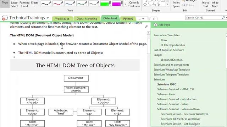Open Selenium Session - Get, Navigate
227x127 pixels.
pyautogui.click(x=180, y=124)
